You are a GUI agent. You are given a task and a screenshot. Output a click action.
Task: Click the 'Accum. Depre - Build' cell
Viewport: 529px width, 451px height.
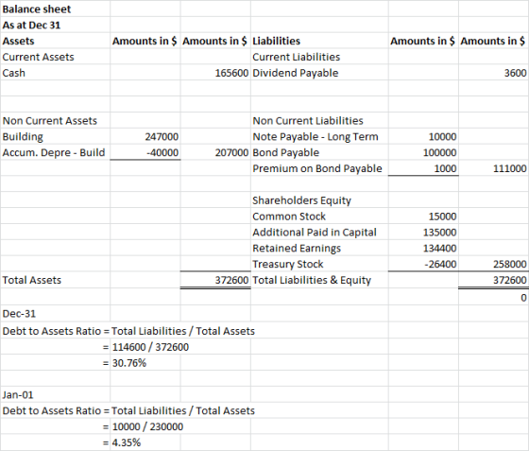[54, 152]
